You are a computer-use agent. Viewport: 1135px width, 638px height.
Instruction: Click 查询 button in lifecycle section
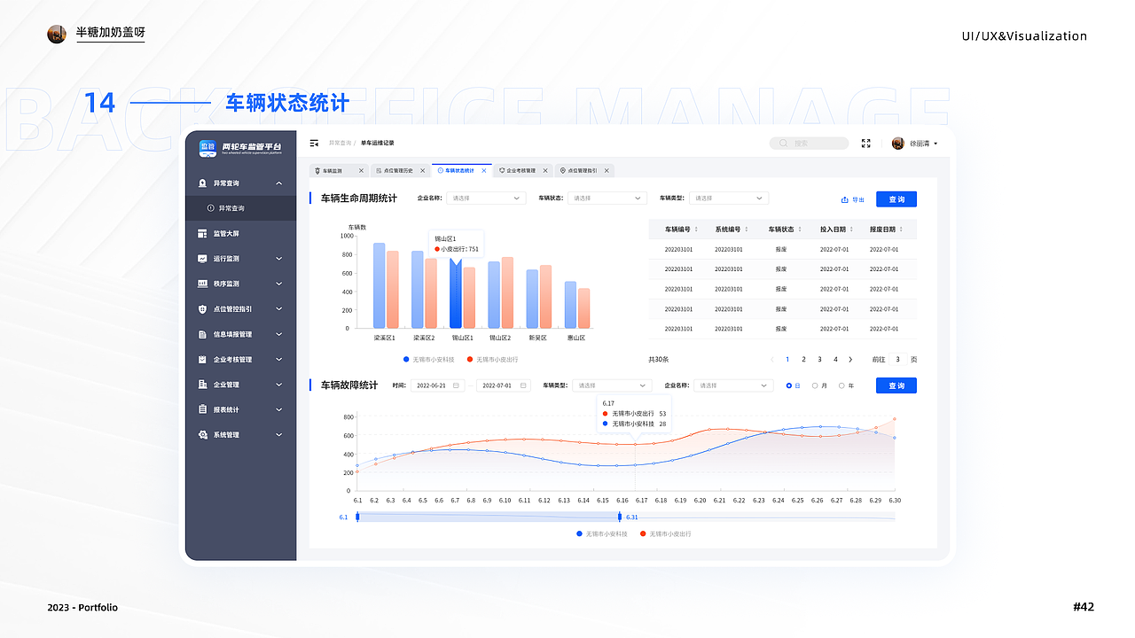tap(896, 199)
